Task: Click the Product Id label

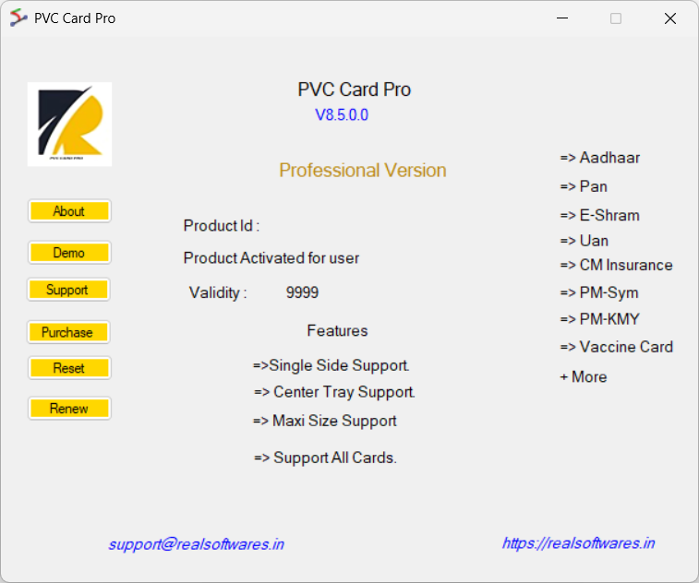Action: (x=221, y=226)
